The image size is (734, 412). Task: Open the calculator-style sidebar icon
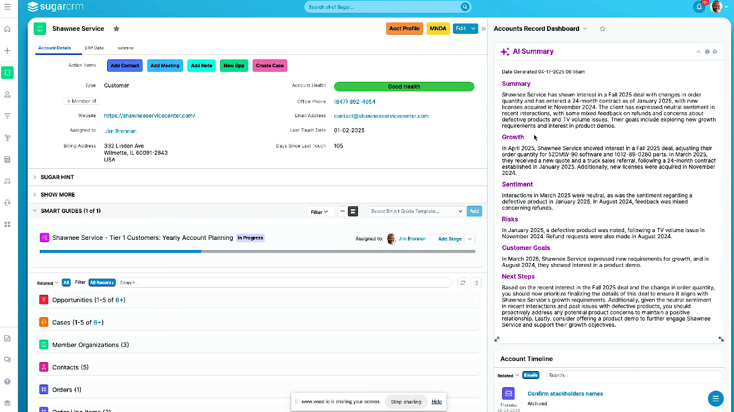7,159
